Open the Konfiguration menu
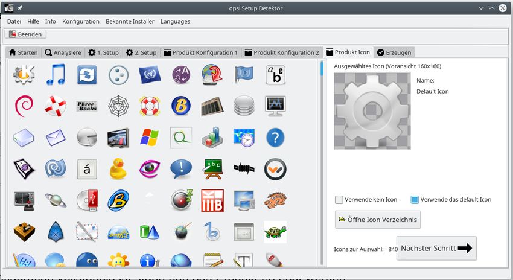 point(81,21)
